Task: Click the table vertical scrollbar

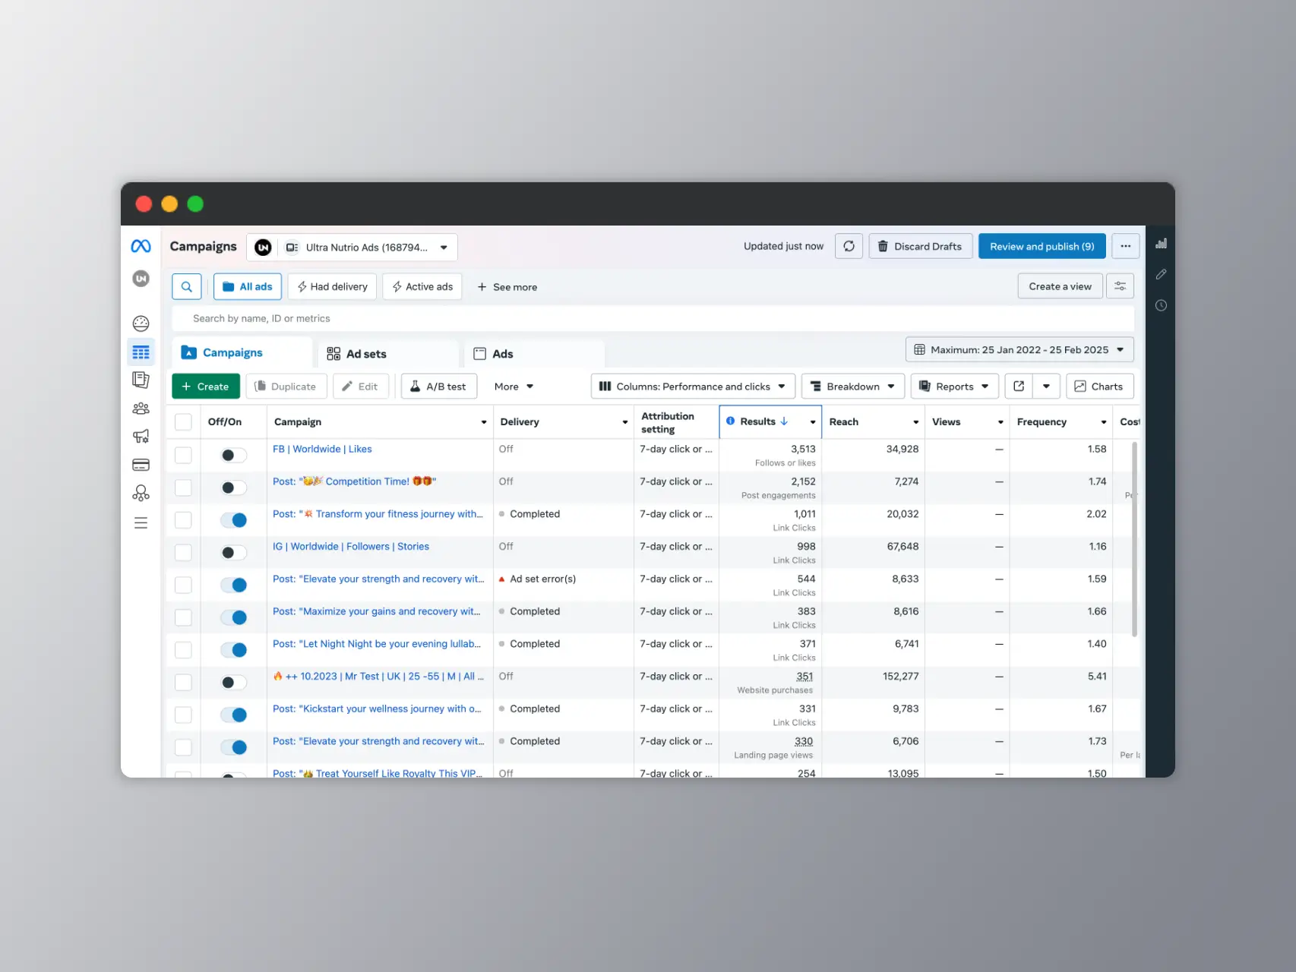Action: pyautogui.click(x=1134, y=539)
